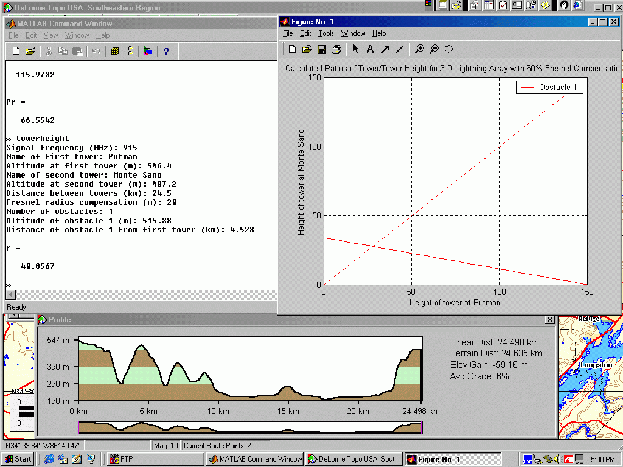The width and height of the screenshot is (623, 467).
Task: Click Cut scissors icon in MATLAB toolbar
Action: click(x=49, y=51)
